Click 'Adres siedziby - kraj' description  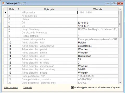pos(49,43)
